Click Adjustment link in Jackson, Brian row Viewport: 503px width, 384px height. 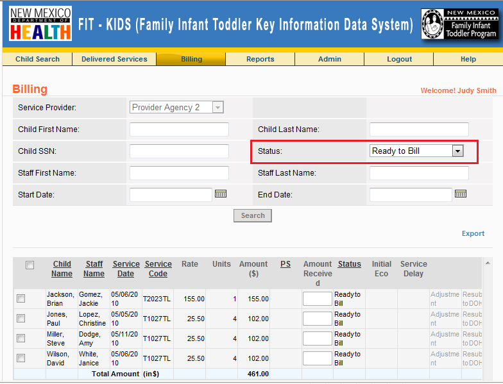[445, 299]
